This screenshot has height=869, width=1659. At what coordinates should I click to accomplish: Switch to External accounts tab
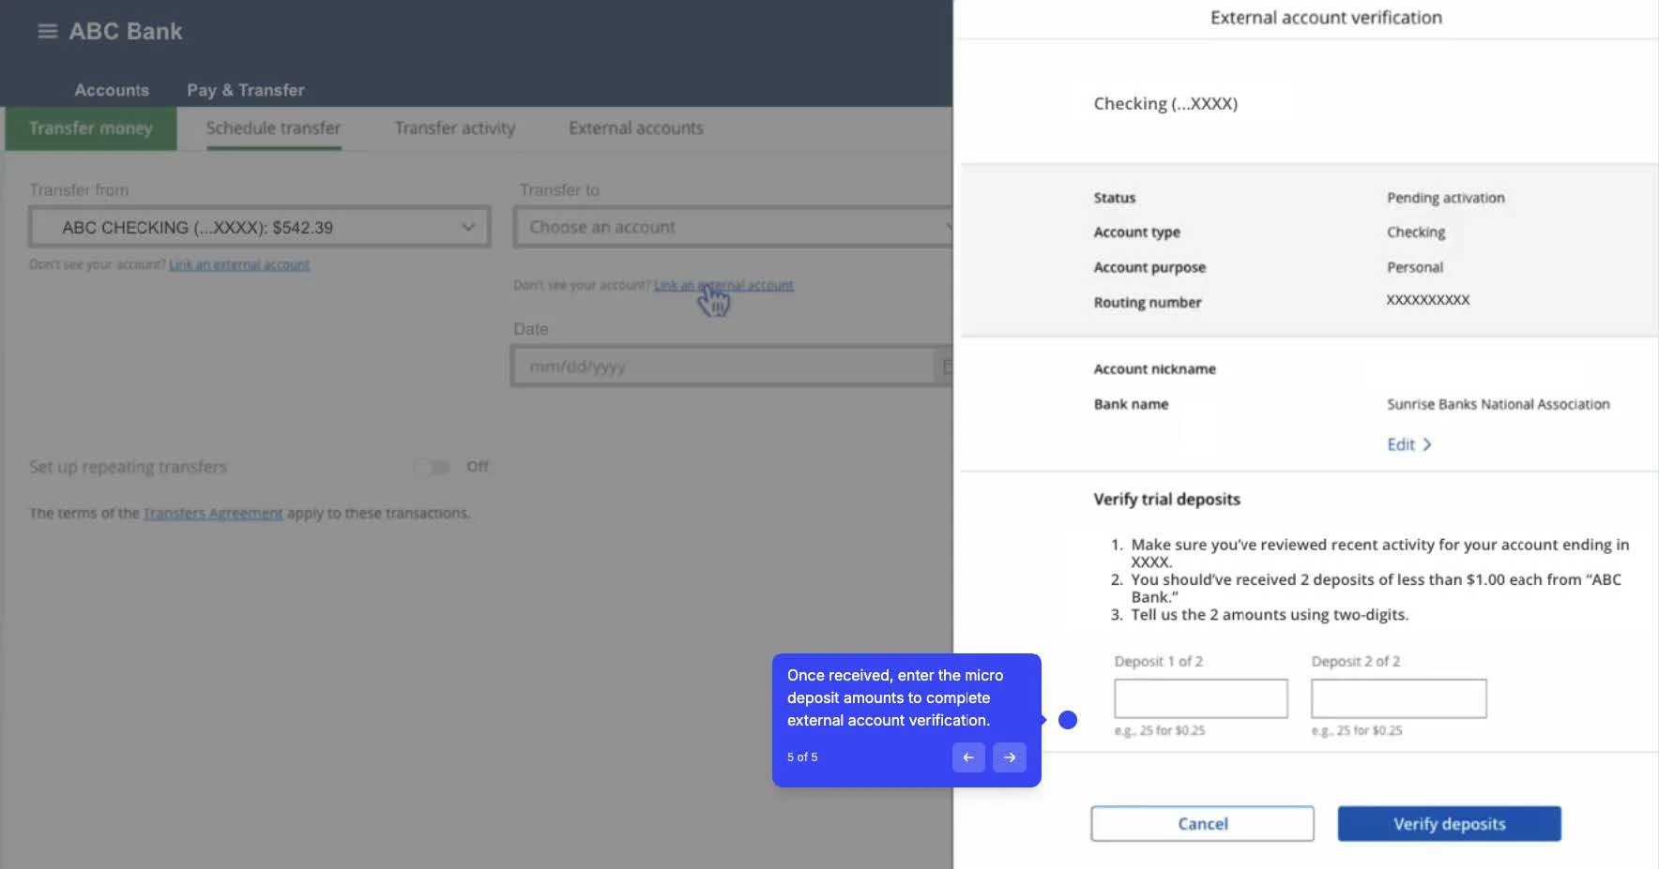(636, 128)
